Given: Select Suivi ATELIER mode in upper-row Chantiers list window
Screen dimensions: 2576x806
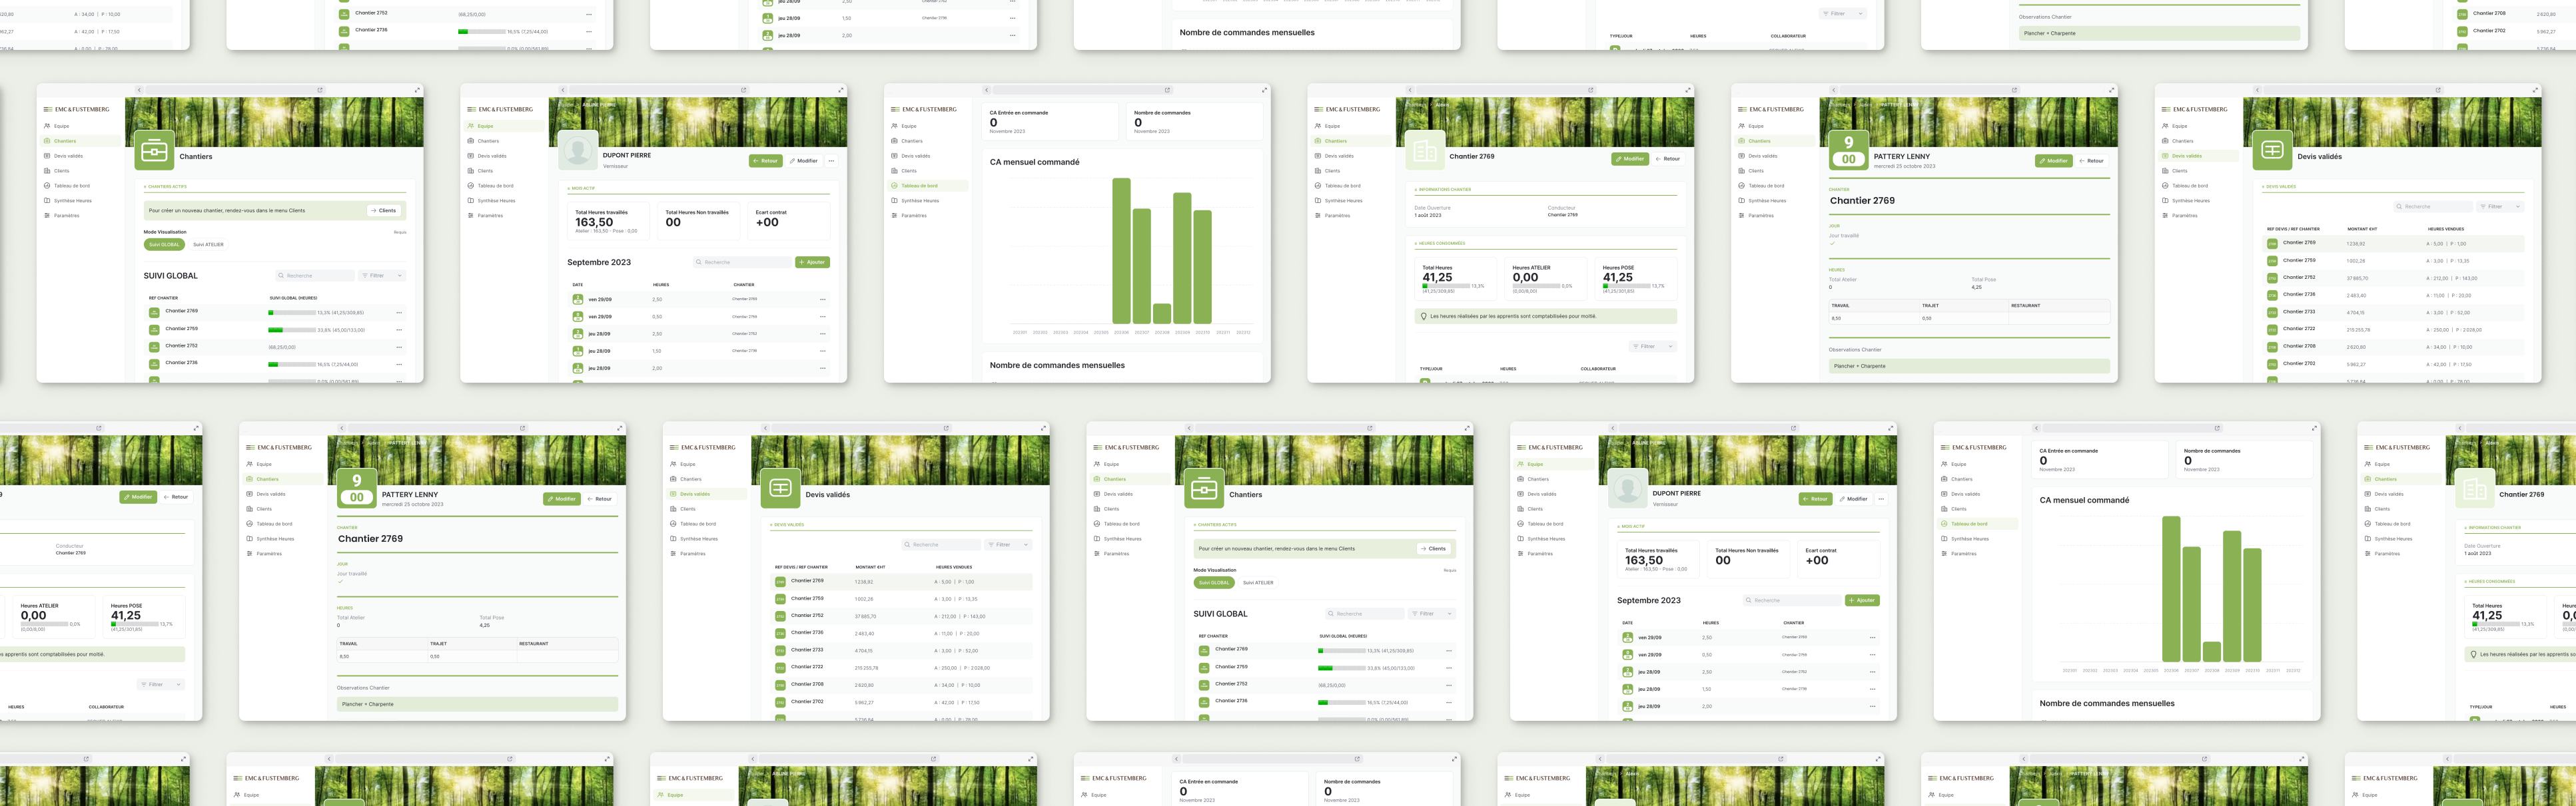Looking at the screenshot, I should coord(208,244).
